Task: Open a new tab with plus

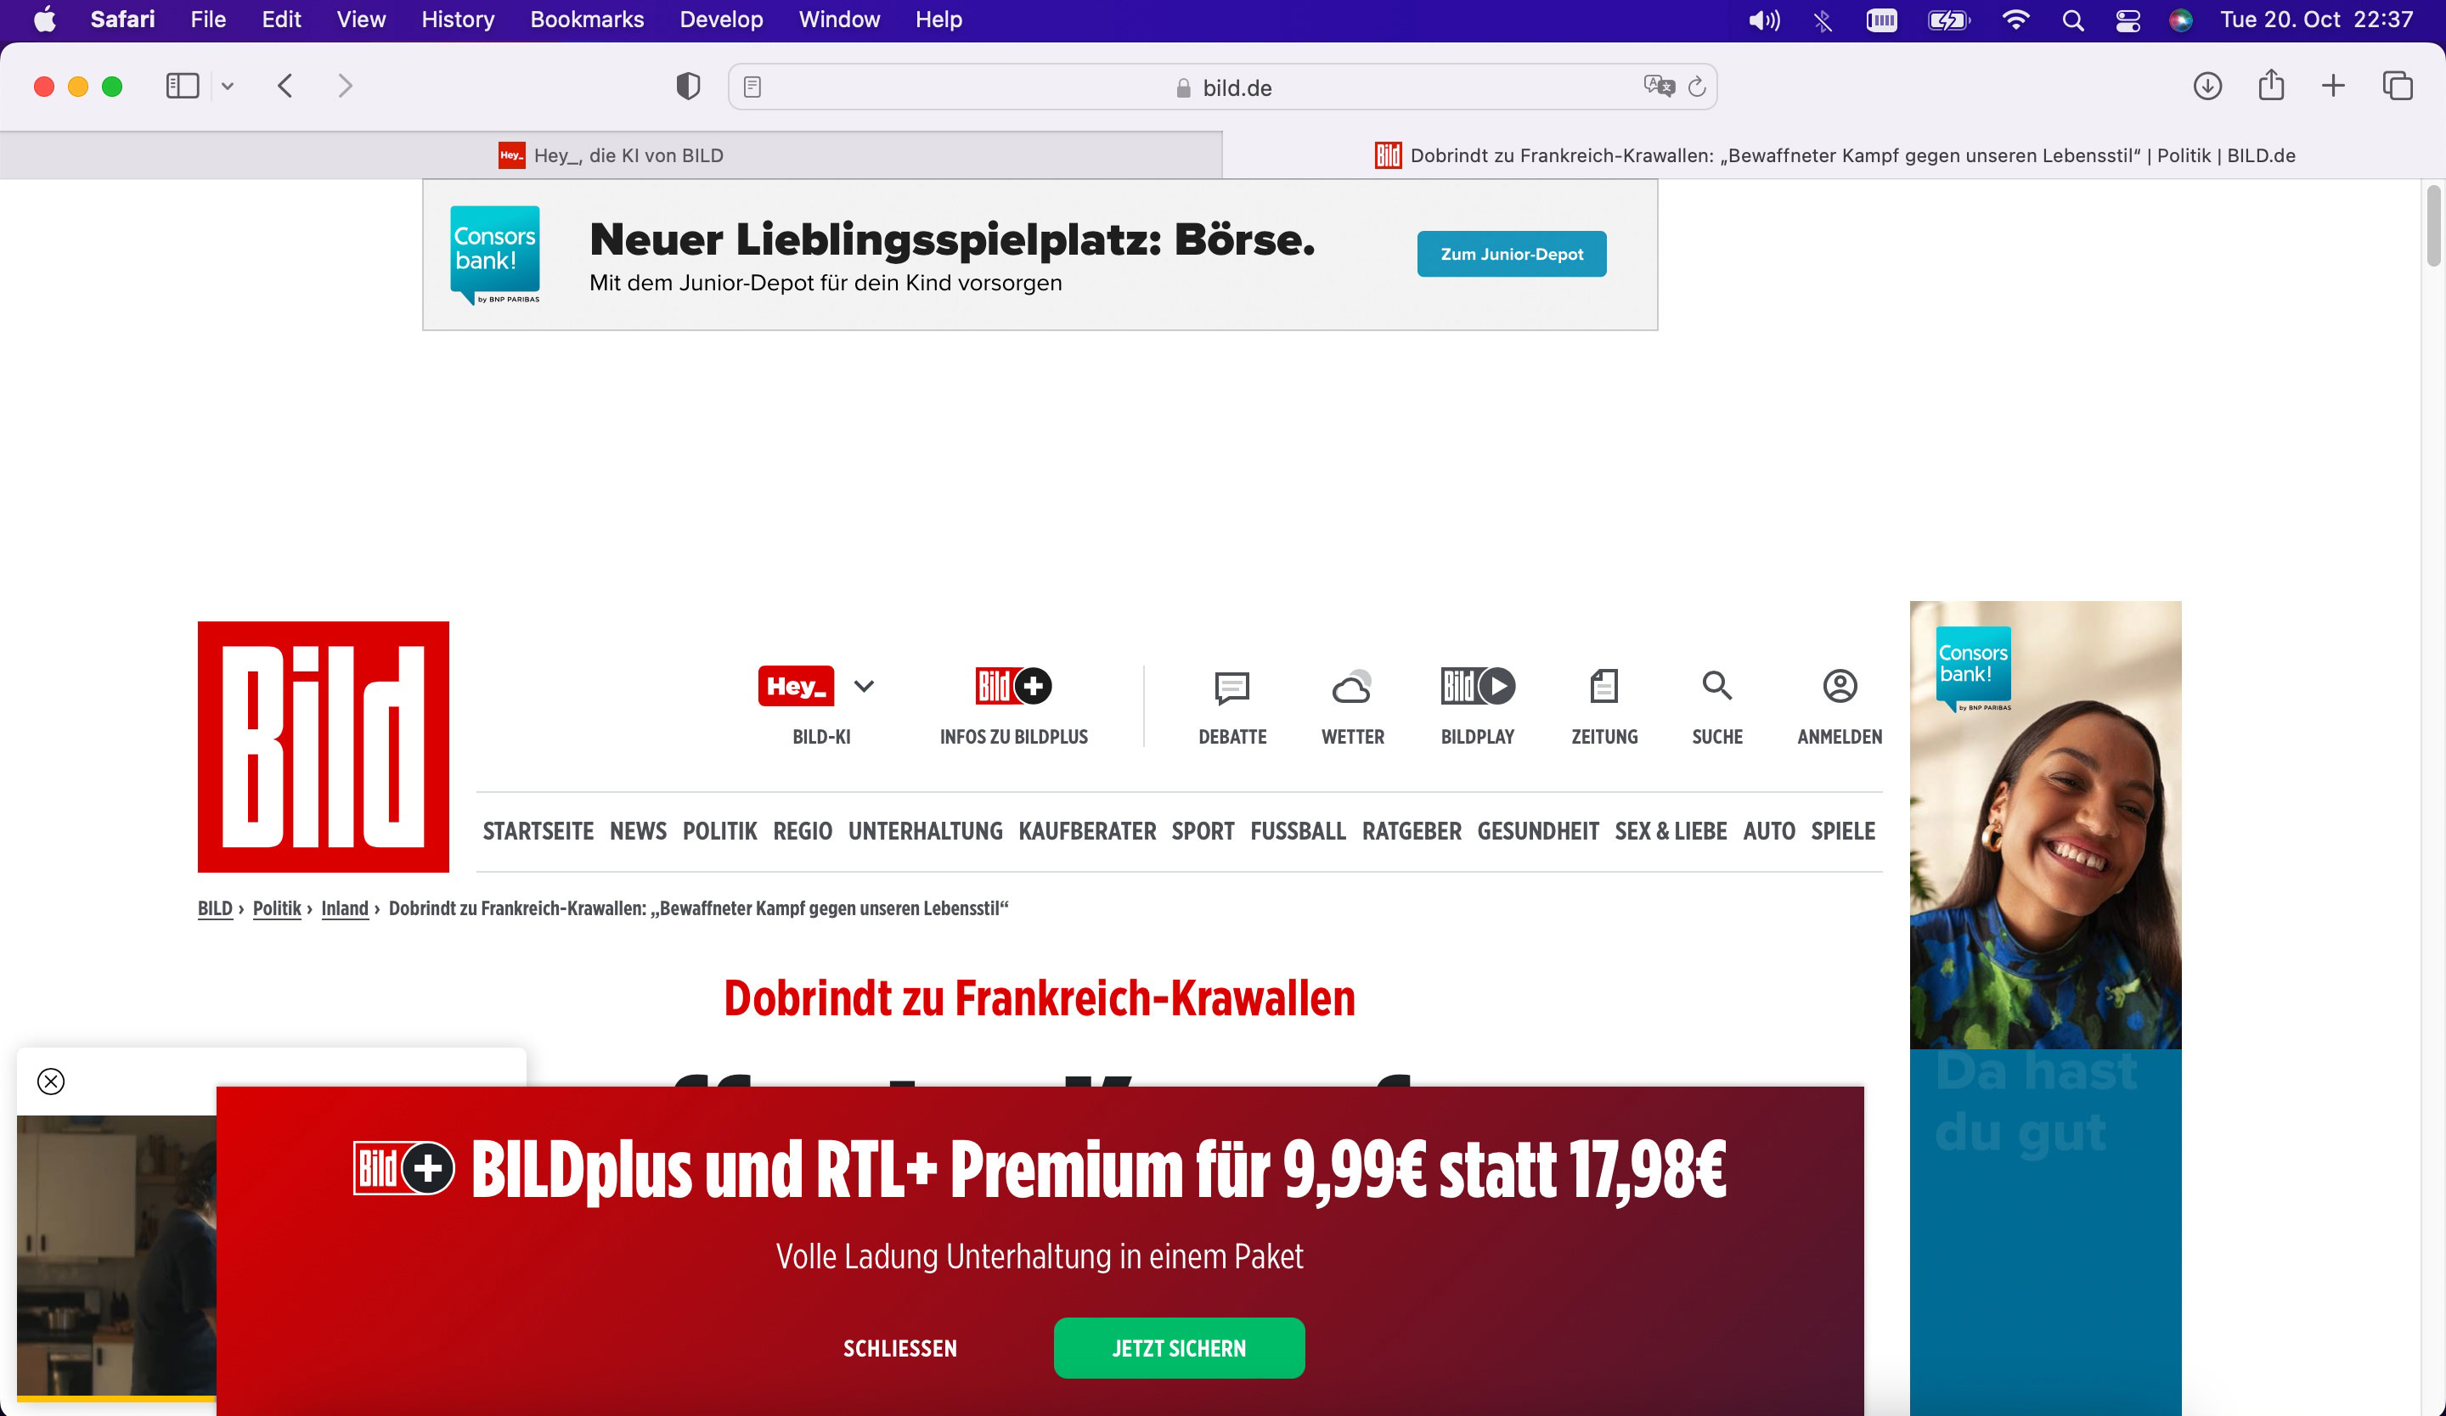Action: pyautogui.click(x=2333, y=87)
